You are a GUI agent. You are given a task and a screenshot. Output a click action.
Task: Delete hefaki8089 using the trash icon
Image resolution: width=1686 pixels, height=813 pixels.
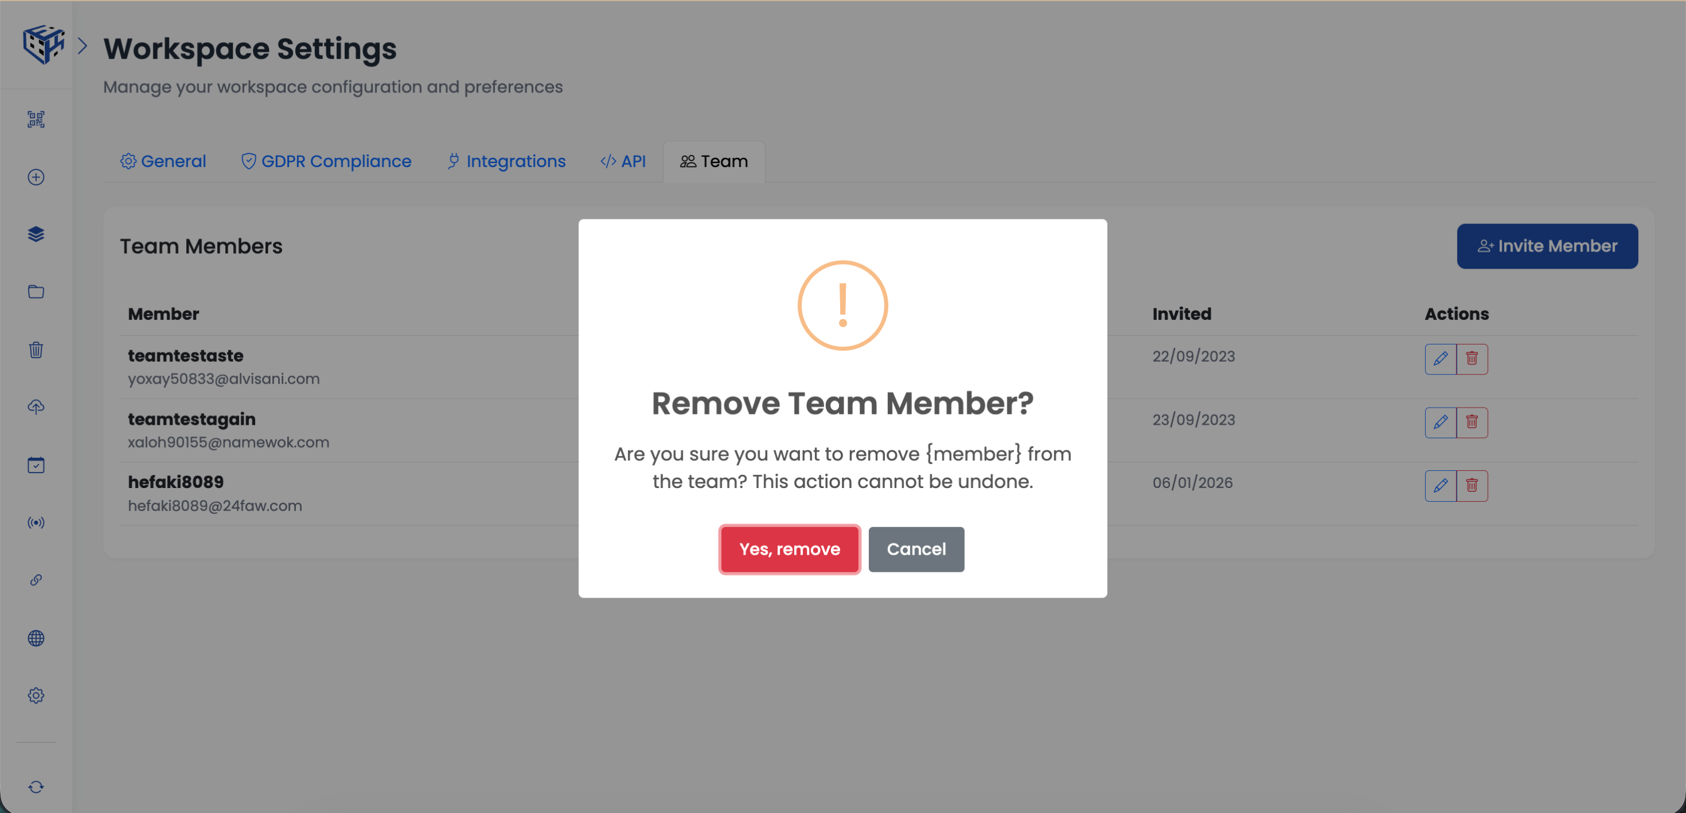(1473, 485)
